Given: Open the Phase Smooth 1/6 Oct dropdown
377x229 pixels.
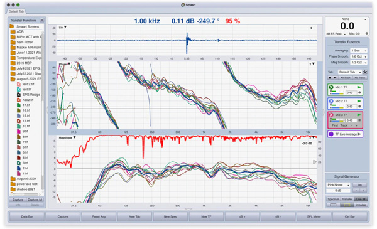Looking at the screenshot, I should pyautogui.click(x=359, y=56).
